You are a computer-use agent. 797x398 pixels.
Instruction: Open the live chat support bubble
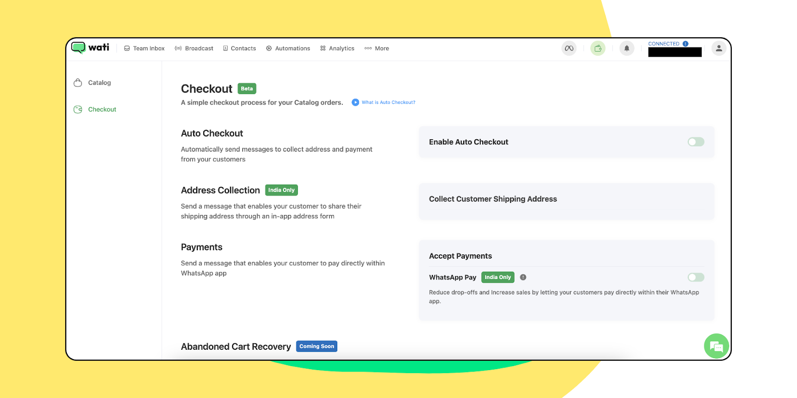point(716,346)
